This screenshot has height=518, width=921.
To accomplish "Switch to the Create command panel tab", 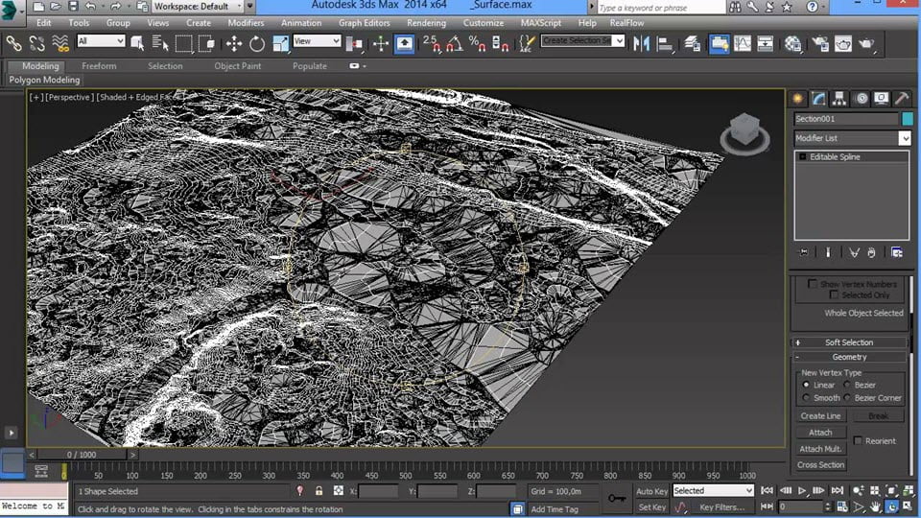I will click(x=797, y=99).
